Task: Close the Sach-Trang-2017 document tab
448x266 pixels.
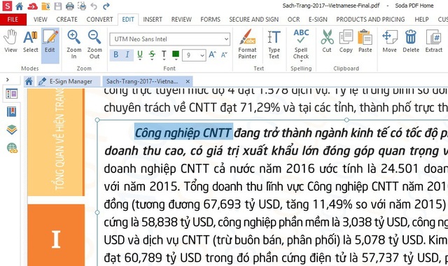Action: [188, 81]
